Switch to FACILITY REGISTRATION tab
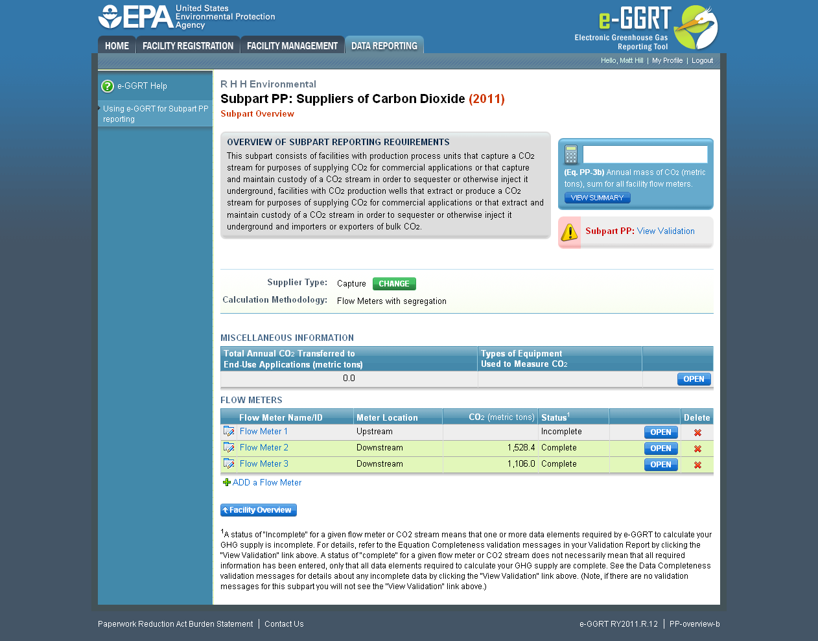This screenshot has height=641, width=818. [x=188, y=45]
